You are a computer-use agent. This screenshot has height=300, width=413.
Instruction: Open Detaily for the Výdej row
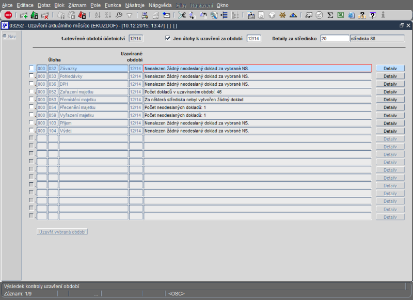click(390, 131)
